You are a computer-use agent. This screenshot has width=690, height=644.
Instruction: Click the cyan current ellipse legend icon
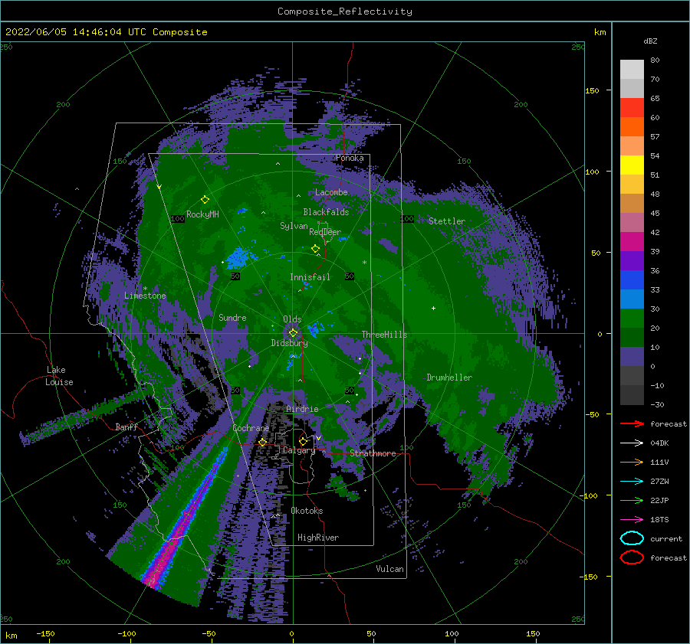pos(632,538)
